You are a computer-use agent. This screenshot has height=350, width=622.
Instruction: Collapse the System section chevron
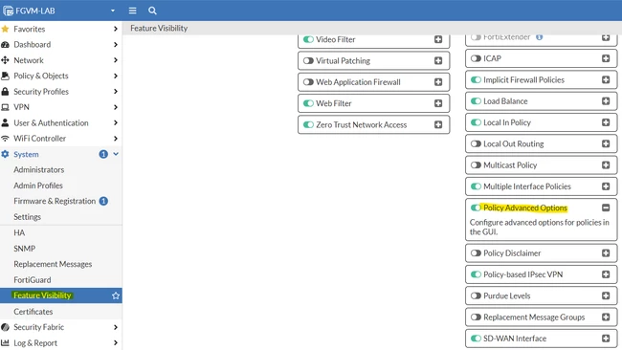point(116,154)
